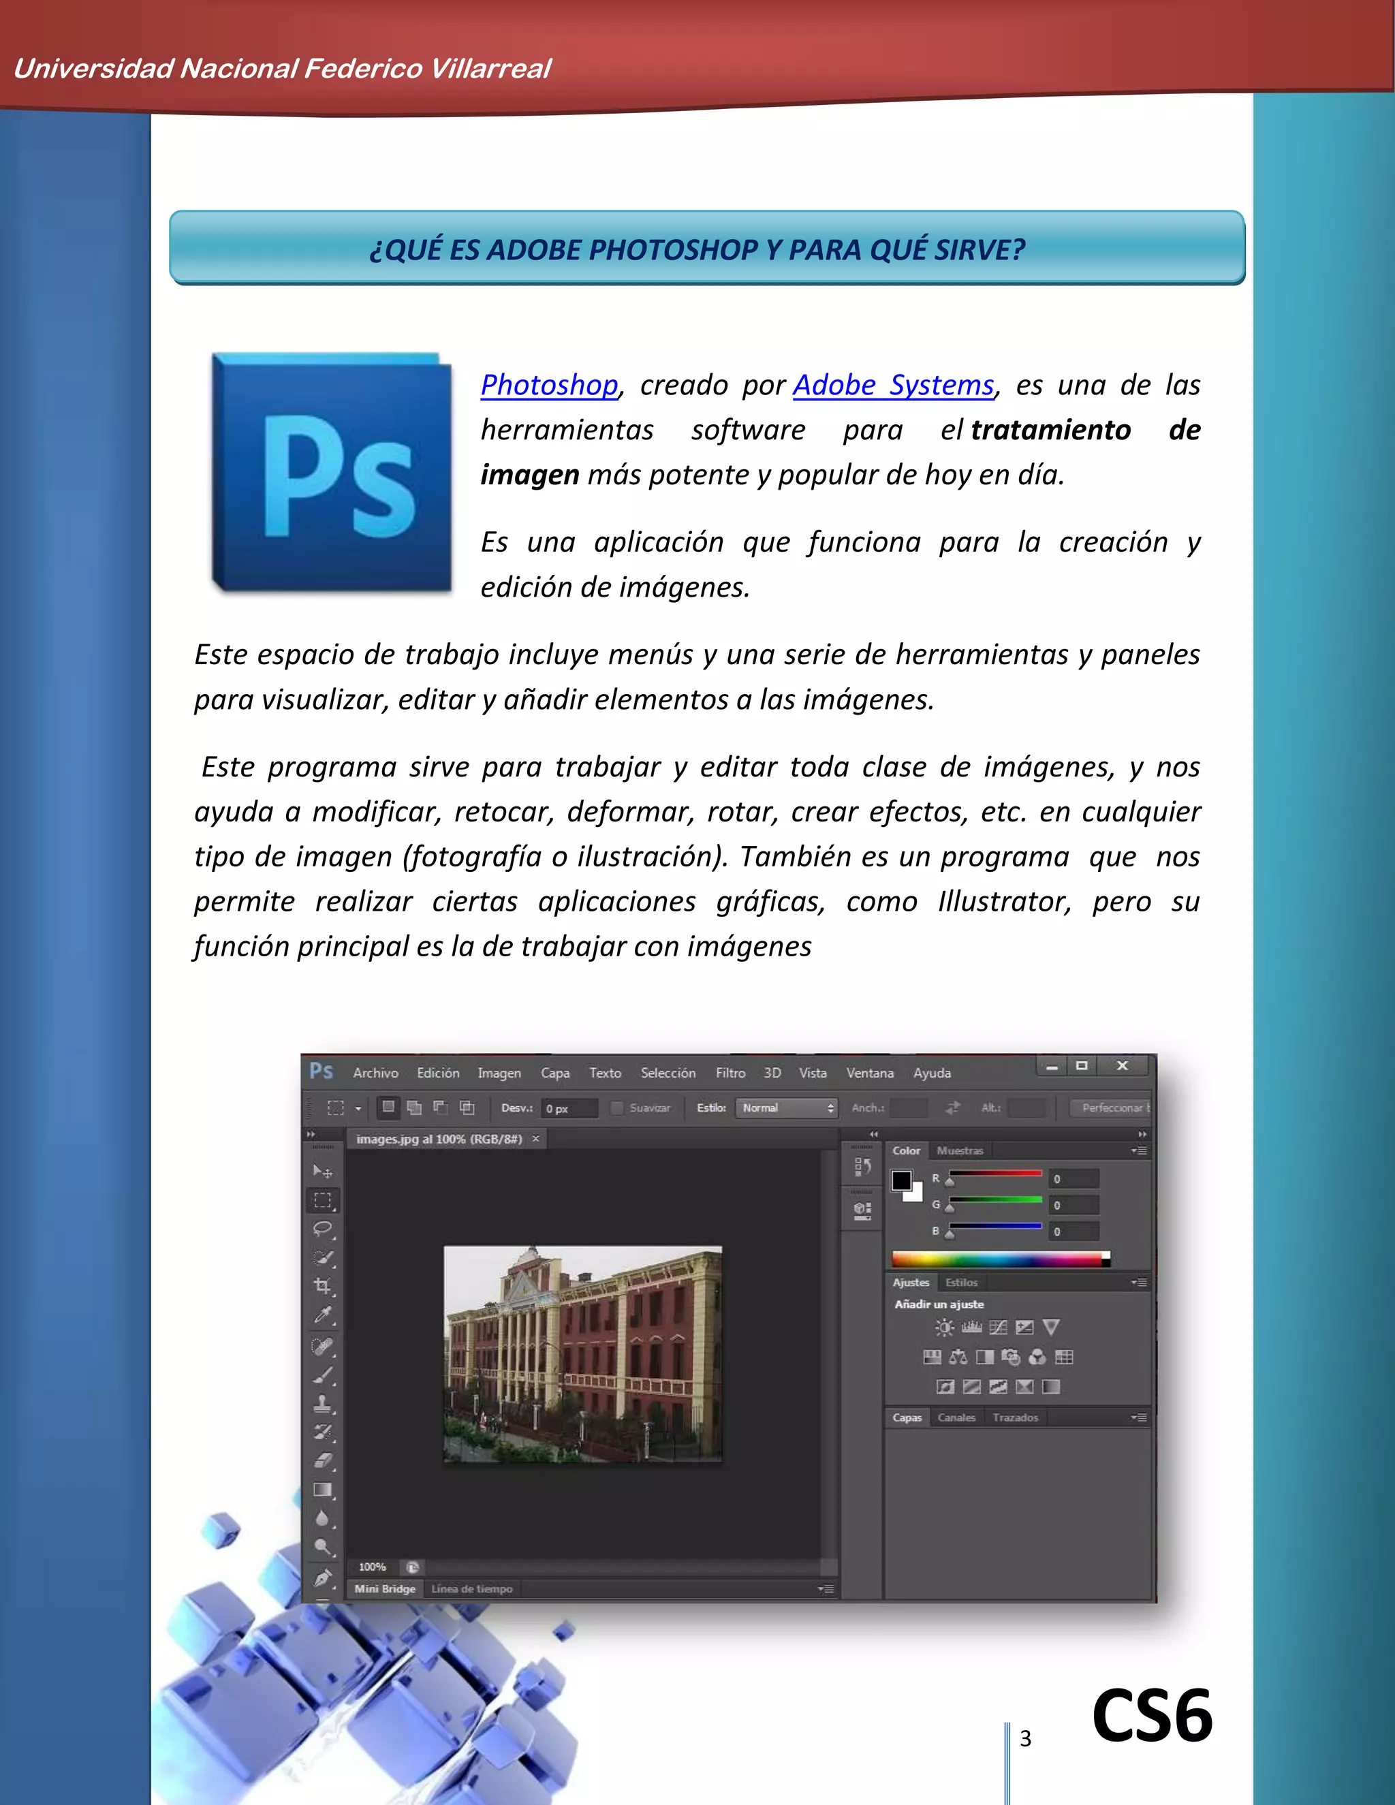Toggle the Suavizar checkbox

tap(616, 1108)
